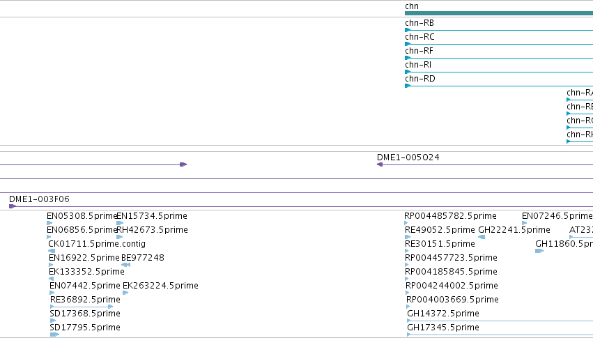Select EST GH14372.5prime
The height and width of the screenshot is (338, 593).
click(443, 314)
